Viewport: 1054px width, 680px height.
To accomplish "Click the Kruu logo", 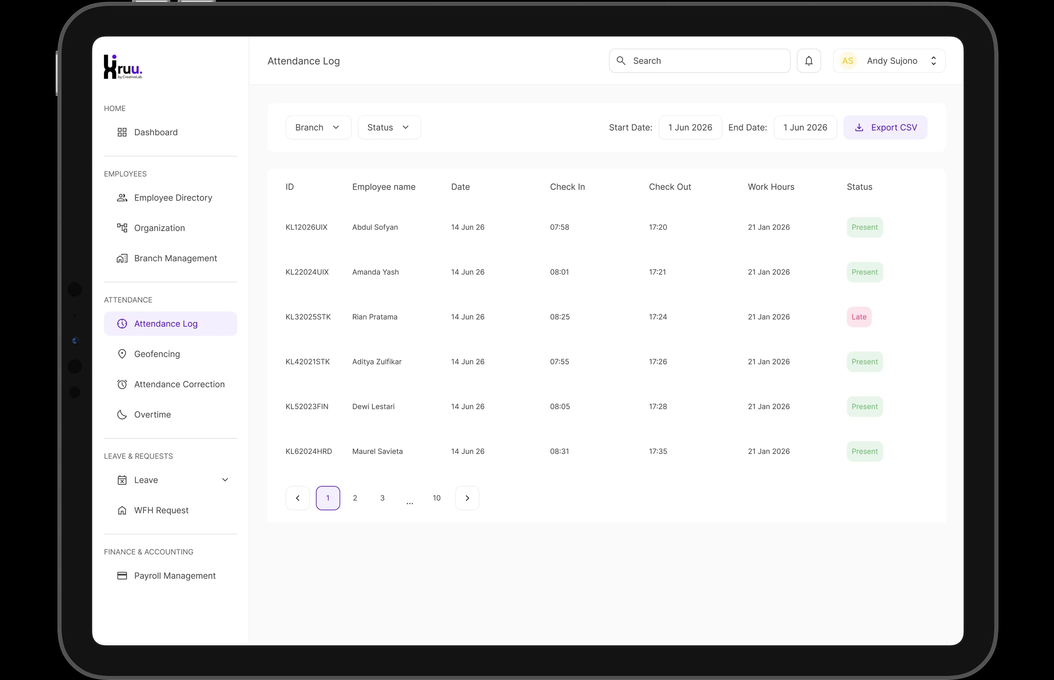I will [123, 67].
